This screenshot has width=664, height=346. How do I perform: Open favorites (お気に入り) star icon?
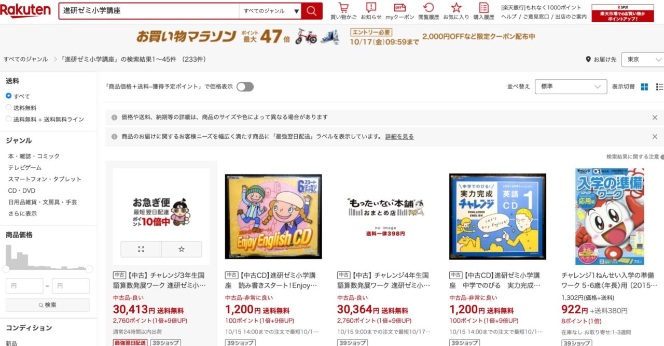(456, 11)
